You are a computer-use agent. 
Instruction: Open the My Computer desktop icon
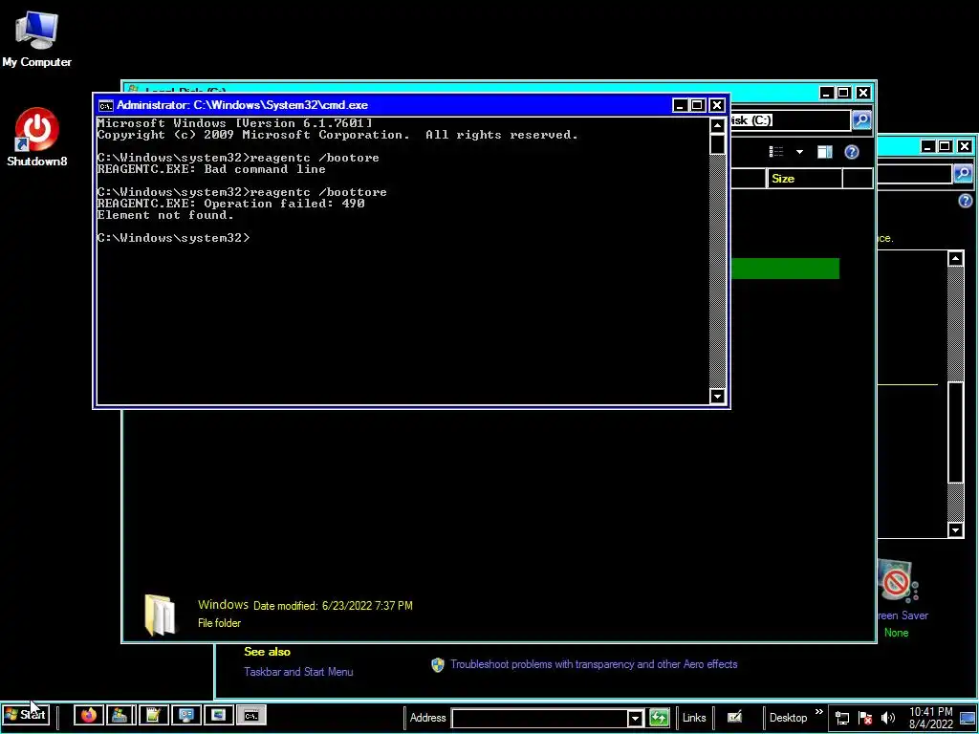[x=36, y=38]
